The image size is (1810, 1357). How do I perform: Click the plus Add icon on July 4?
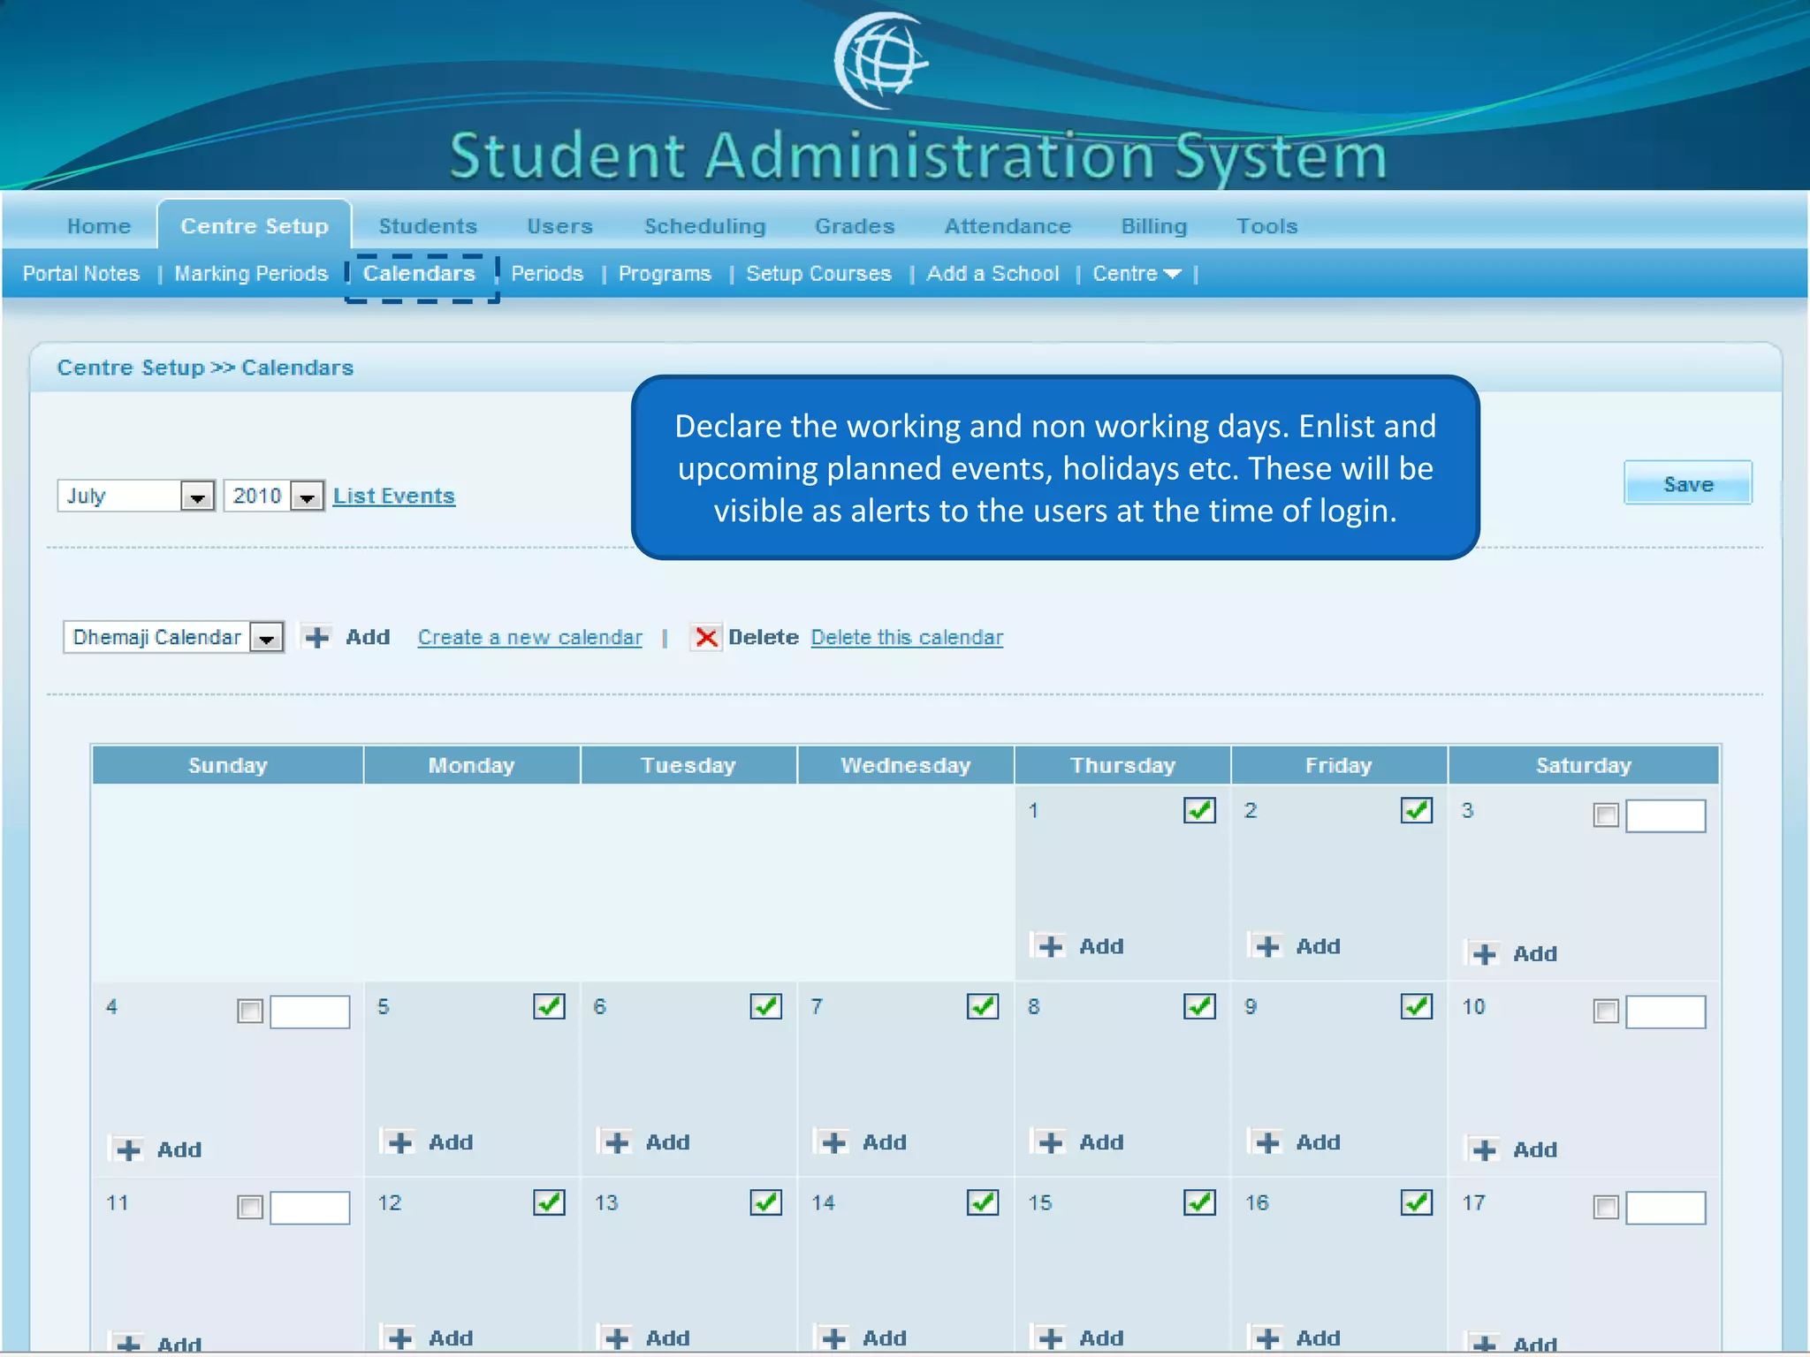click(128, 1150)
